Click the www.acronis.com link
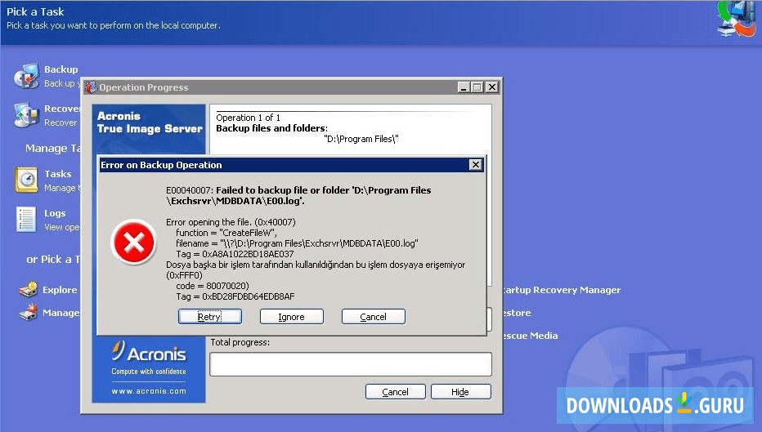The width and height of the screenshot is (762, 432). tap(149, 390)
